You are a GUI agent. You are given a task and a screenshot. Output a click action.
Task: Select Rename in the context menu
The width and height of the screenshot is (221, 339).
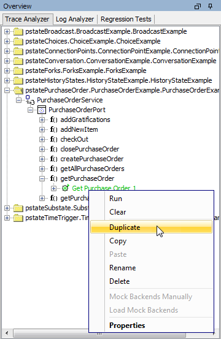[123, 268]
